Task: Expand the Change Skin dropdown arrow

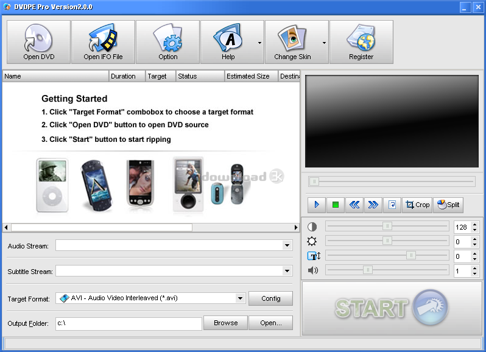Action: pos(324,43)
